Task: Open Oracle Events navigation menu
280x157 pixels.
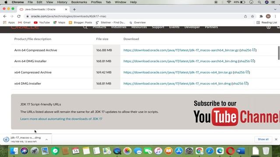Action: (x=174, y=27)
